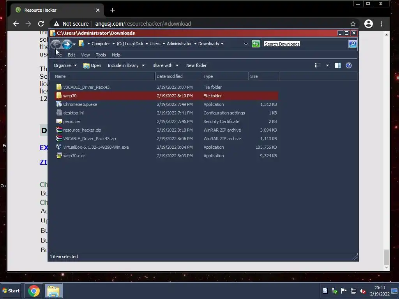The height and width of the screenshot is (299, 399).
Task: Expand the dropdown arrow after Computer breadcrumb
Action: click(x=113, y=44)
